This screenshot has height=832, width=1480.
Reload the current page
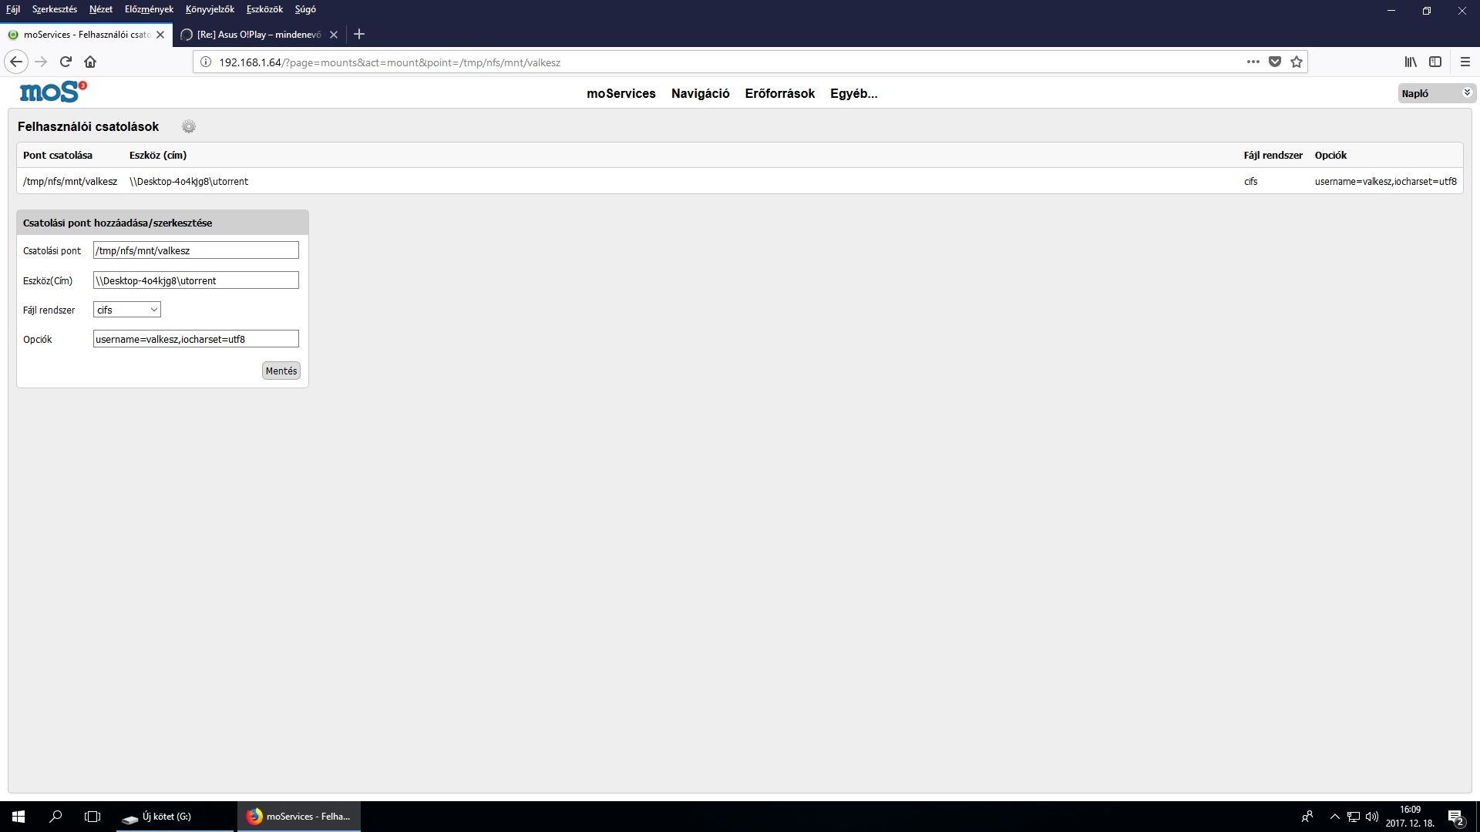point(66,62)
